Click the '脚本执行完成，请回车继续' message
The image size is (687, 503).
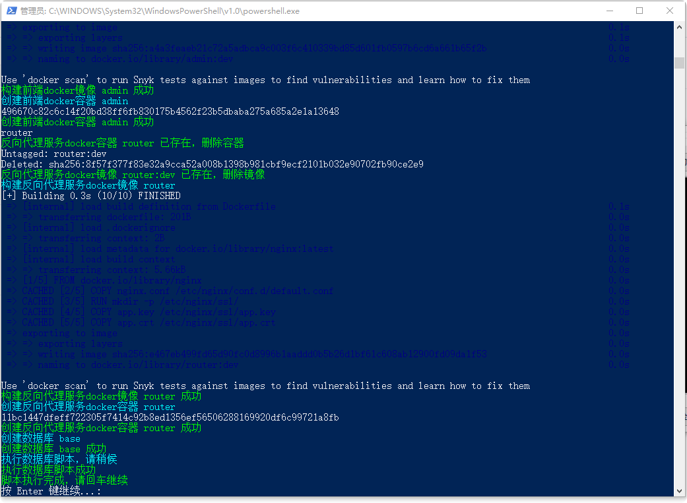pos(64,481)
